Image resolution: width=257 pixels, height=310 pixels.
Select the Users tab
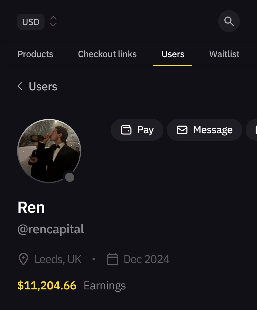coord(173,54)
